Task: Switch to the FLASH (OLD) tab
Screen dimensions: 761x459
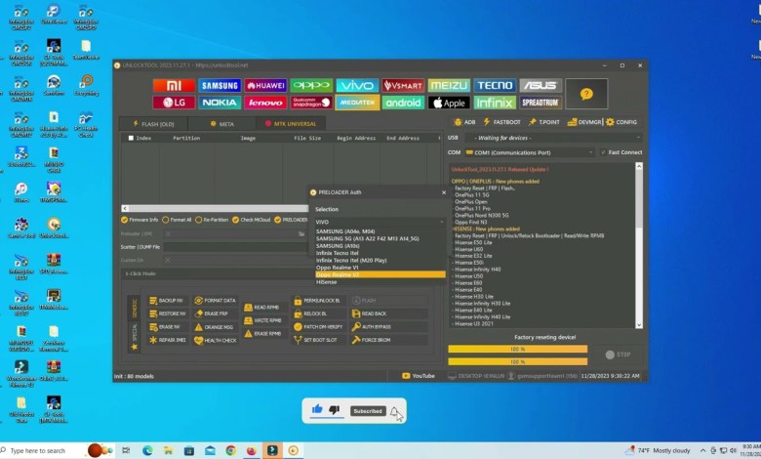Action: [x=152, y=124]
